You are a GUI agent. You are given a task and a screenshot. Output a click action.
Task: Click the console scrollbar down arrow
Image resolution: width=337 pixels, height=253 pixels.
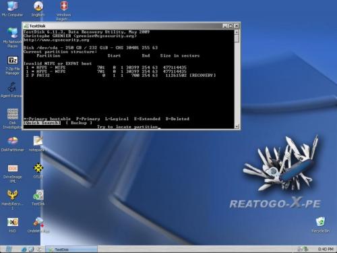[237, 127]
